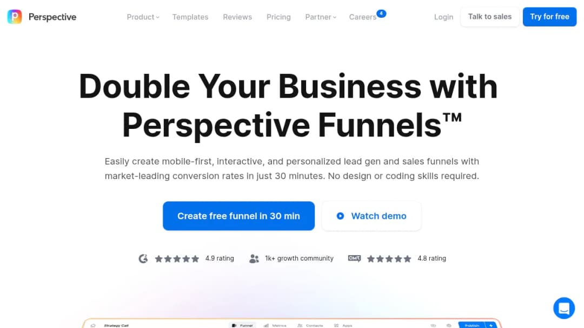Viewport: 584px width, 328px height.
Task: Open the Templates page
Action: [x=190, y=17]
